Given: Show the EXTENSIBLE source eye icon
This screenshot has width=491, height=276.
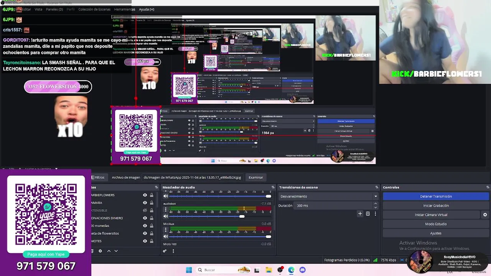Looking at the screenshot, I should point(145,210).
